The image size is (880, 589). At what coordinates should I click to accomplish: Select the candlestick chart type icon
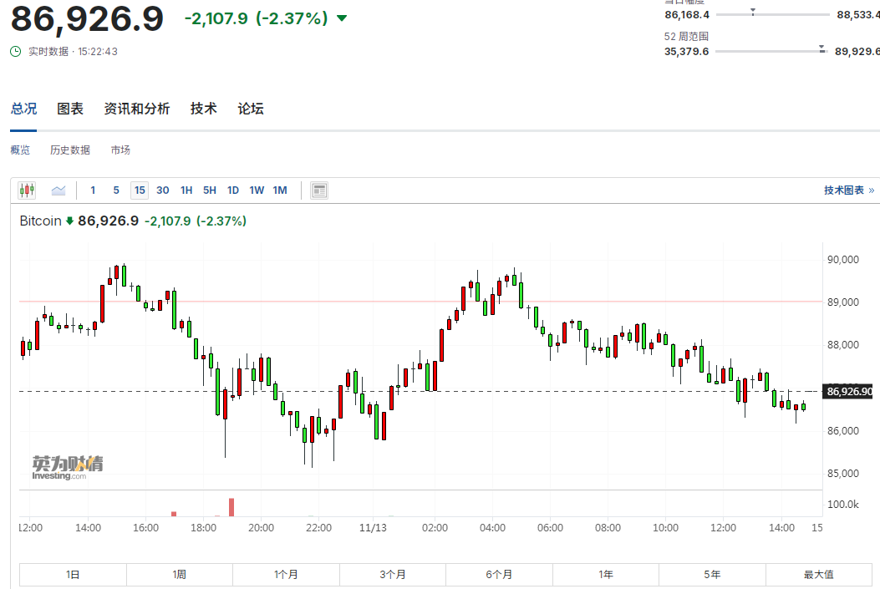pyautogui.click(x=26, y=190)
